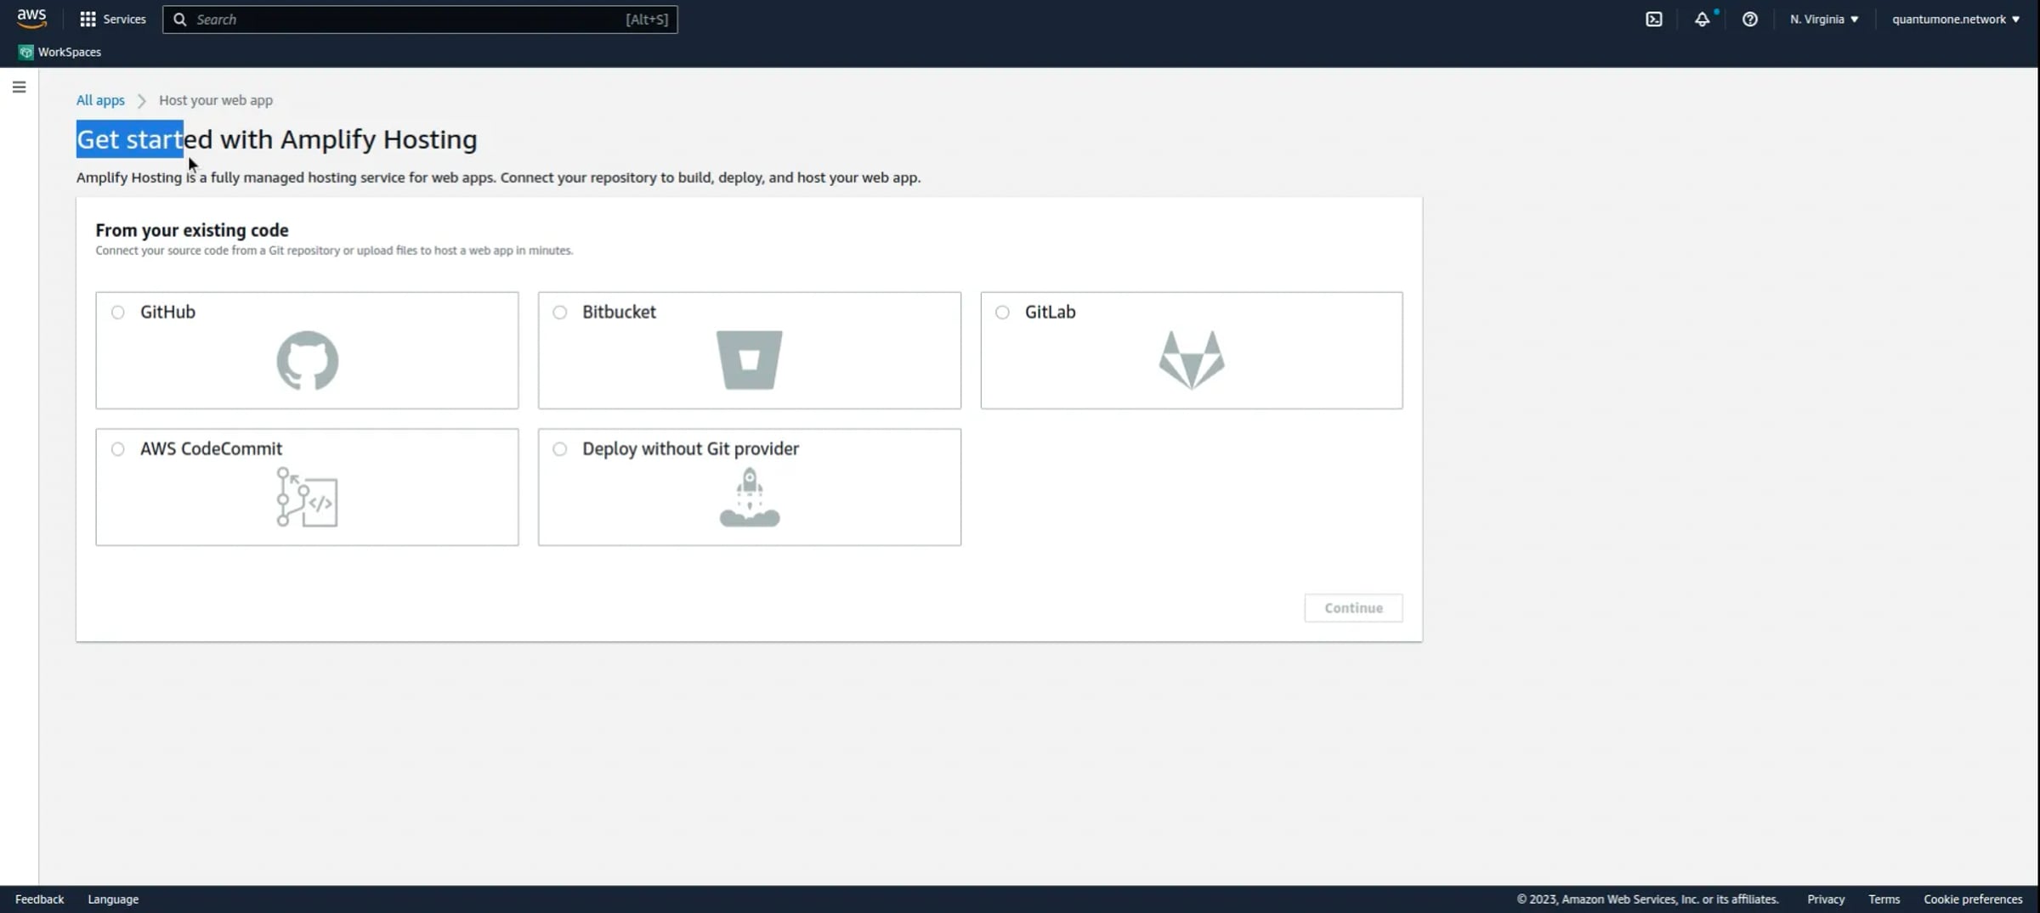Open the quantumone.network account dropdown
Image resolution: width=2040 pixels, height=913 pixels.
[x=1956, y=19]
